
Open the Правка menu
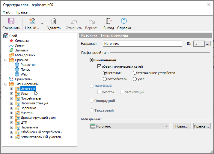click(x=22, y=12)
